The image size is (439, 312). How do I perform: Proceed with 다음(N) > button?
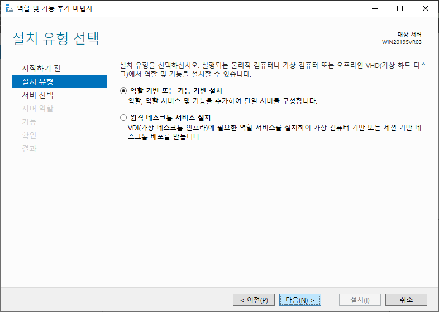pyautogui.click(x=300, y=300)
